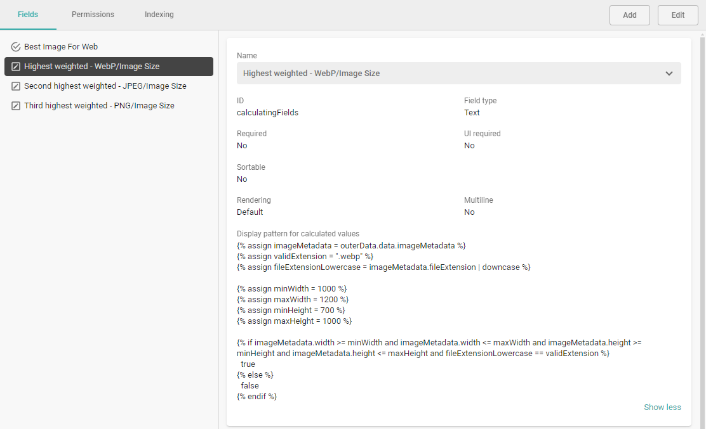Select Highest weighted - WebP/Image Size label in list
The height and width of the screenshot is (429, 706).
(92, 67)
